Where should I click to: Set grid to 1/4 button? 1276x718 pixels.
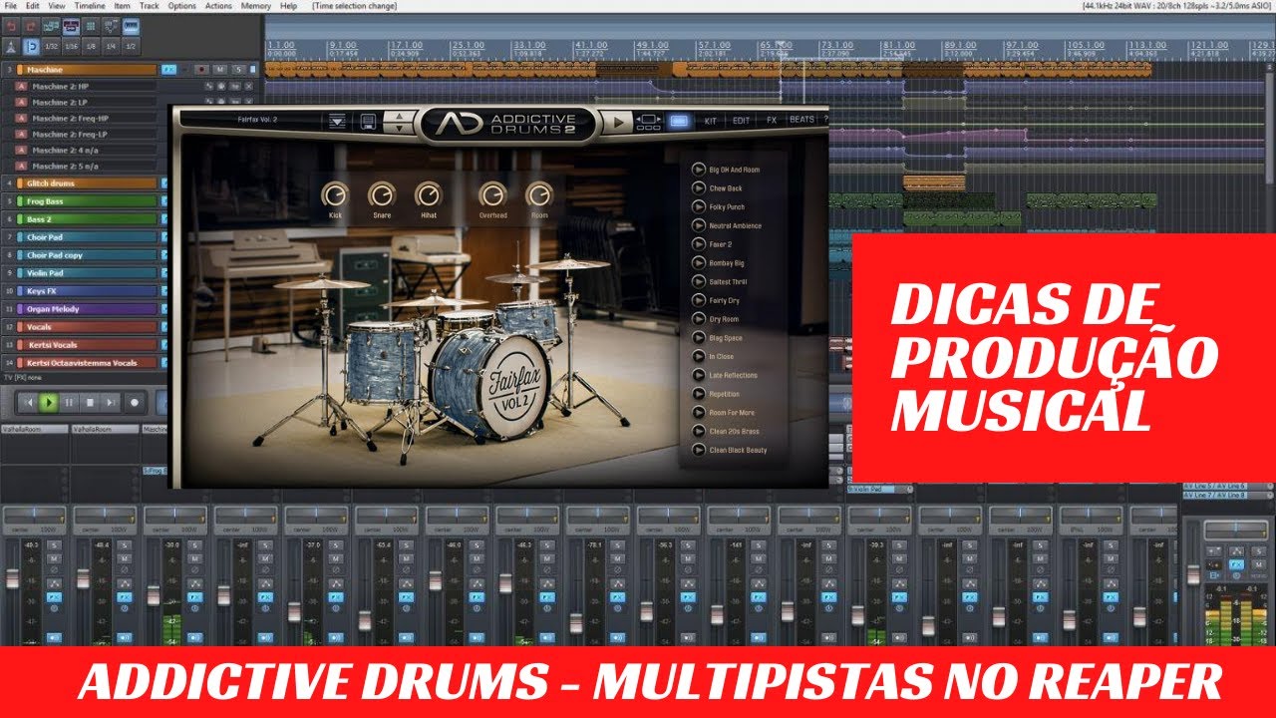111,47
